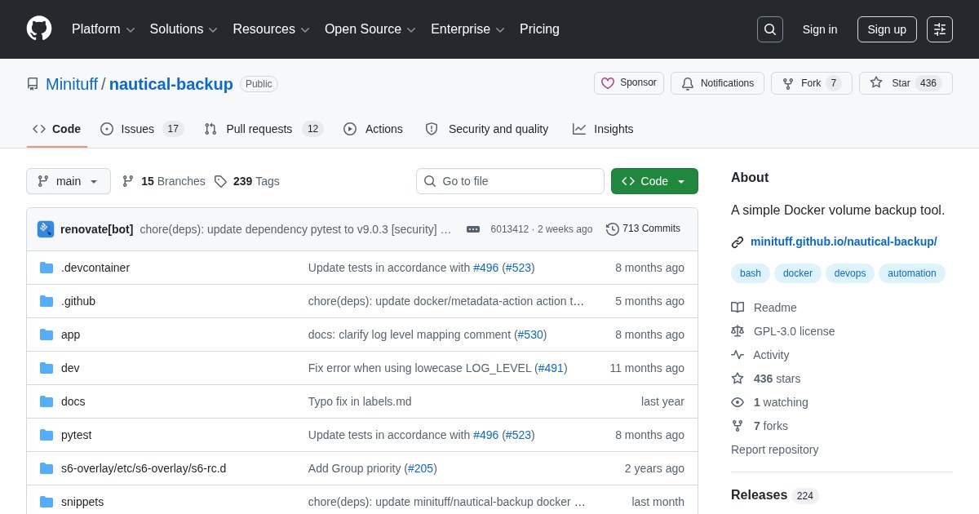Click Report repository link
The image size is (979, 514).
(774, 450)
